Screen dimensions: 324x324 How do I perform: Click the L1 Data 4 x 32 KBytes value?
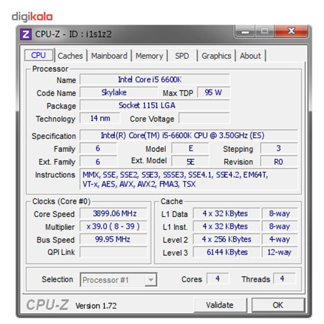[226, 213]
